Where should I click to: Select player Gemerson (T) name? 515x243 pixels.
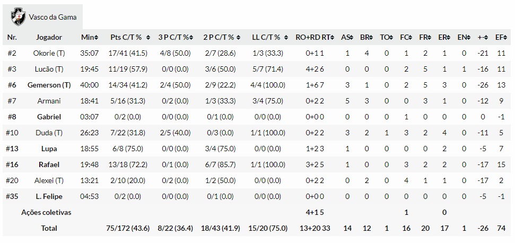[49, 85]
